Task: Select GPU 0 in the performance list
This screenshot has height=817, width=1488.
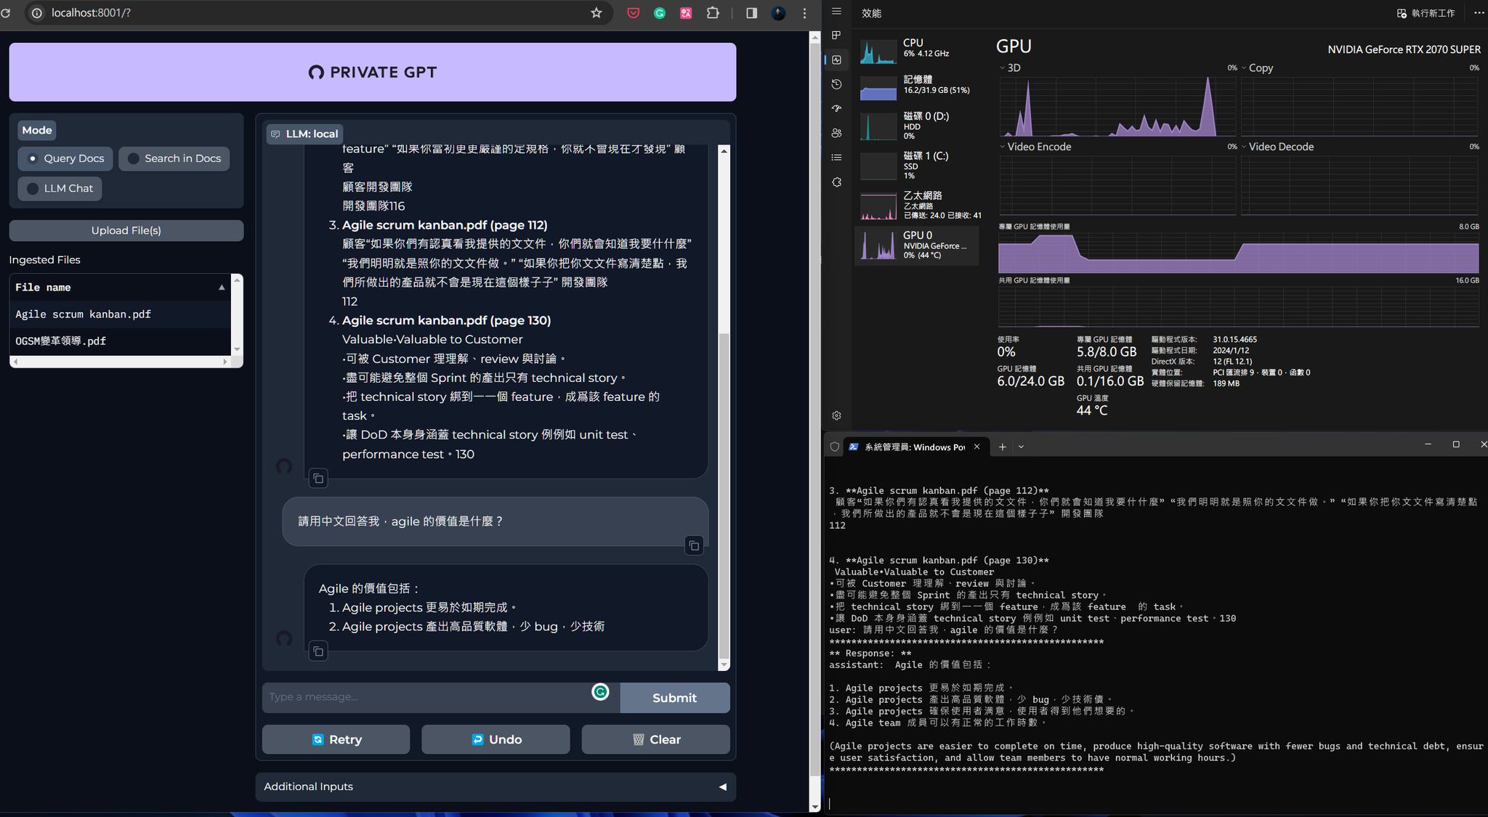Action: point(917,245)
